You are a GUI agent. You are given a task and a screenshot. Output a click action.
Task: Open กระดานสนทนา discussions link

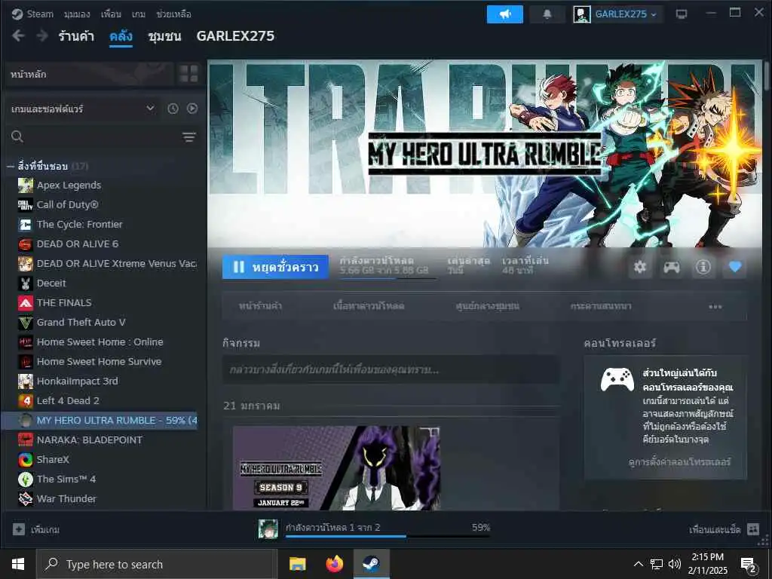pos(601,306)
